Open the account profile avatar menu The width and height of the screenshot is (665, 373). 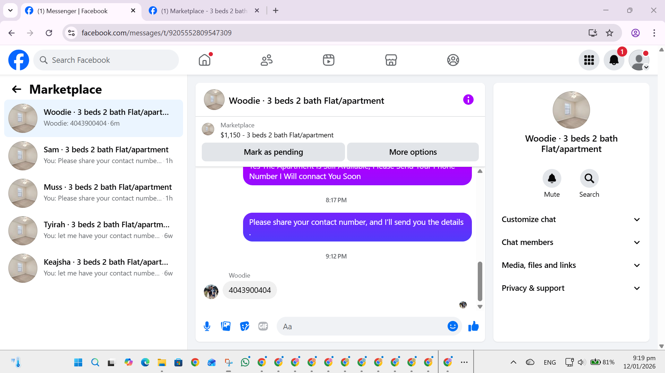pyautogui.click(x=639, y=60)
